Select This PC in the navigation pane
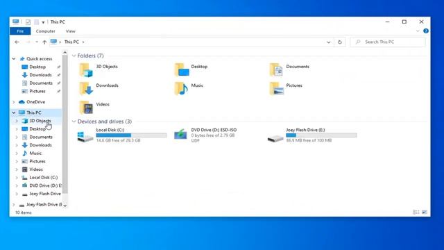 (34, 112)
